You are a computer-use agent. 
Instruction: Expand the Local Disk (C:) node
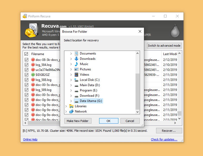[x=71, y=80]
